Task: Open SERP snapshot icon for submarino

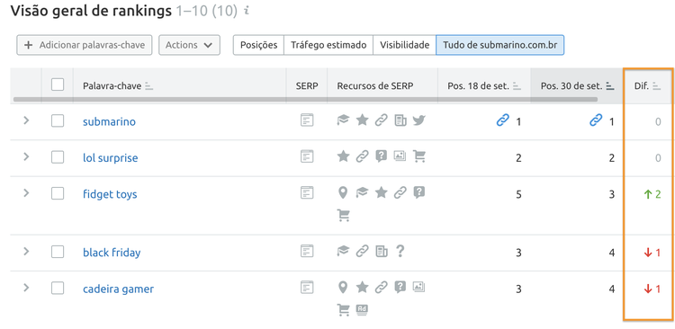Action: click(x=307, y=120)
